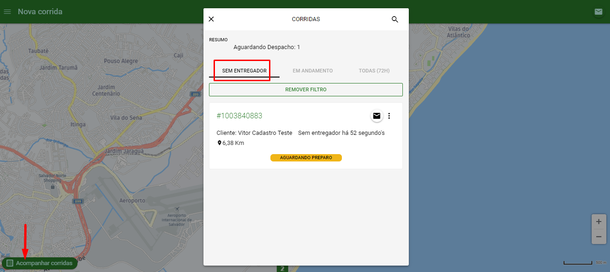The width and height of the screenshot is (610, 272).
Task: Click the Aguardando Despacho: 1 summary
Action: (x=267, y=47)
